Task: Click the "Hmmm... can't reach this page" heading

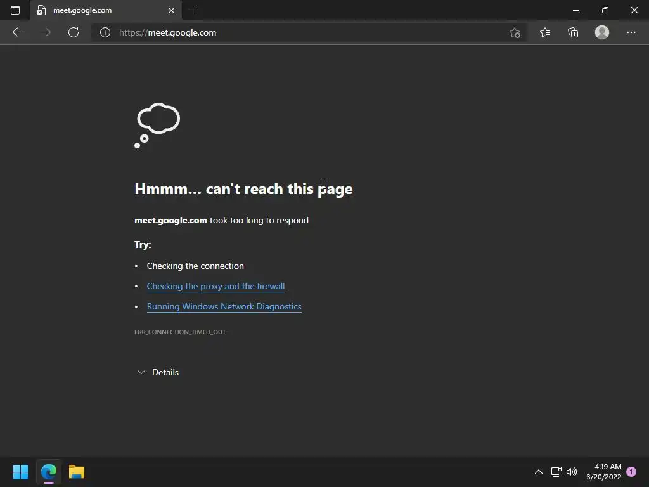Action: 243,189
